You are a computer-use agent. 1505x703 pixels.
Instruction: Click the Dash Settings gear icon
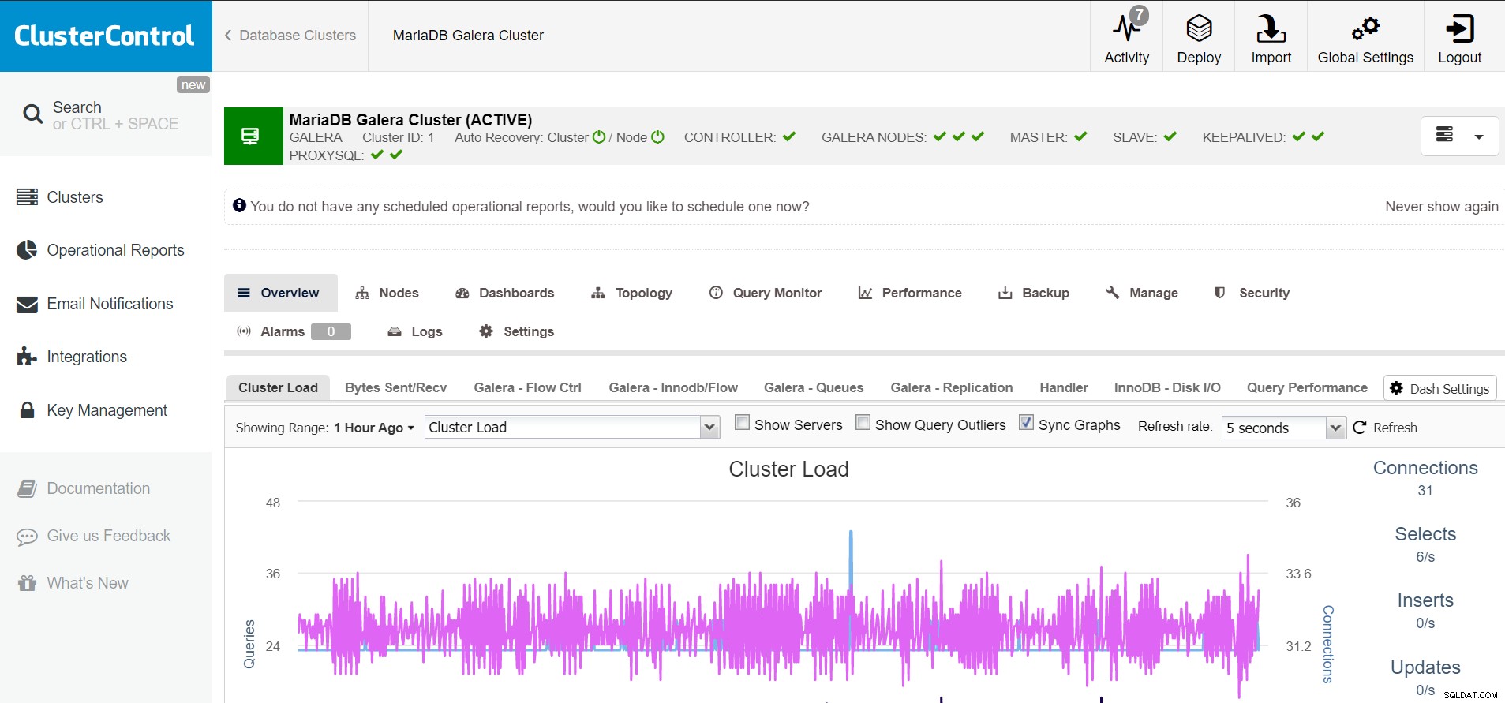point(1396,388)
